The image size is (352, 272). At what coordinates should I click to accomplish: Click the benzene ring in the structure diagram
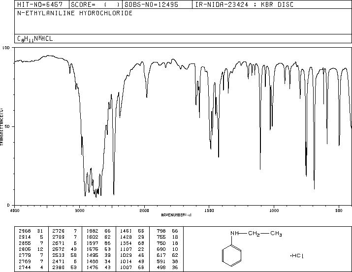click(232, 255)
